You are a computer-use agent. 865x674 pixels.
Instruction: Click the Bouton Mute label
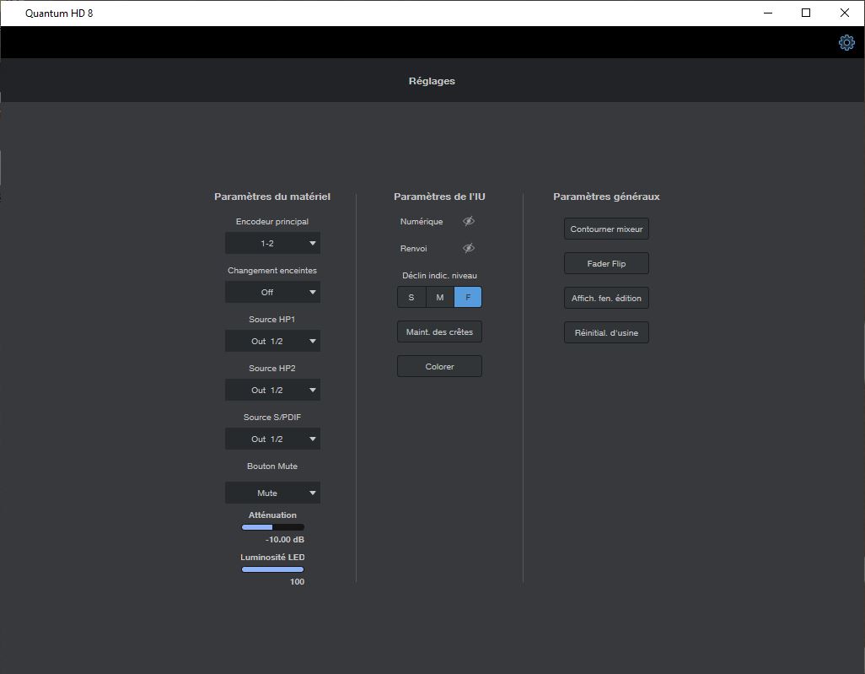coord(272,466)
